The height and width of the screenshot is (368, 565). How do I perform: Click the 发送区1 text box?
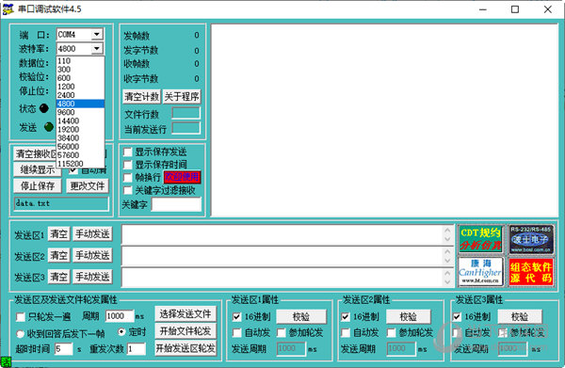click(282, 234)
